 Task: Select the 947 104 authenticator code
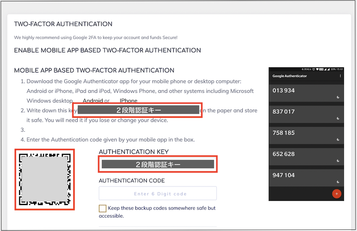(x=283, y=175)
